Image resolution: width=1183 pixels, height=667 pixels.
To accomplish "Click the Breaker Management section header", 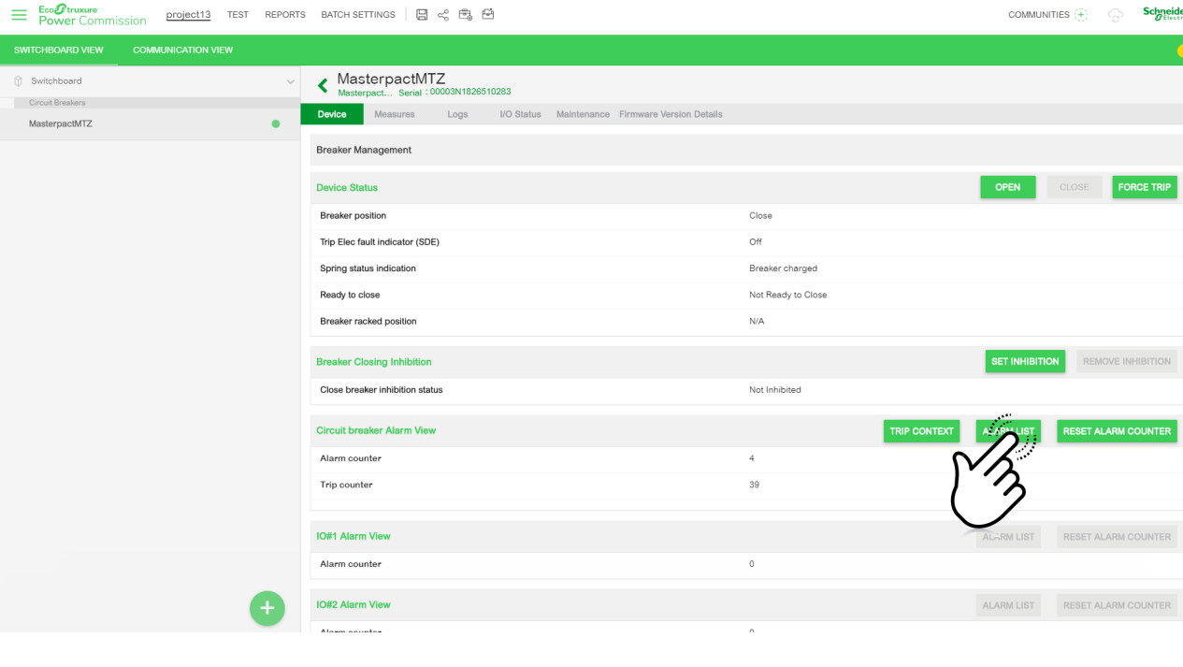I will pos(746,150).
